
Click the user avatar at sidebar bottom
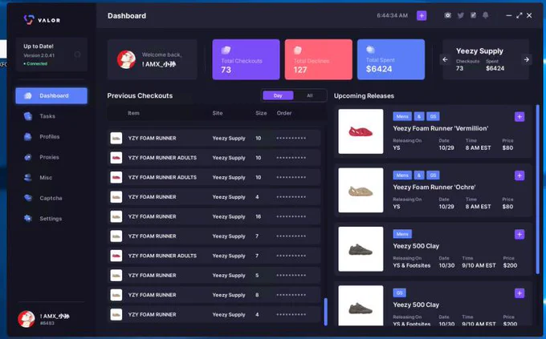click(26, 319)
